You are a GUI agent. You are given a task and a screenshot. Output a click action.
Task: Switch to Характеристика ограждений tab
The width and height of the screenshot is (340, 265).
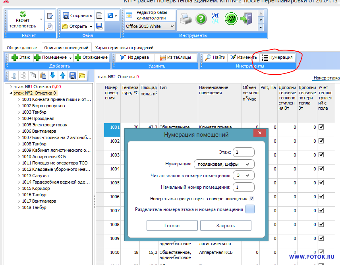(124, 47)
